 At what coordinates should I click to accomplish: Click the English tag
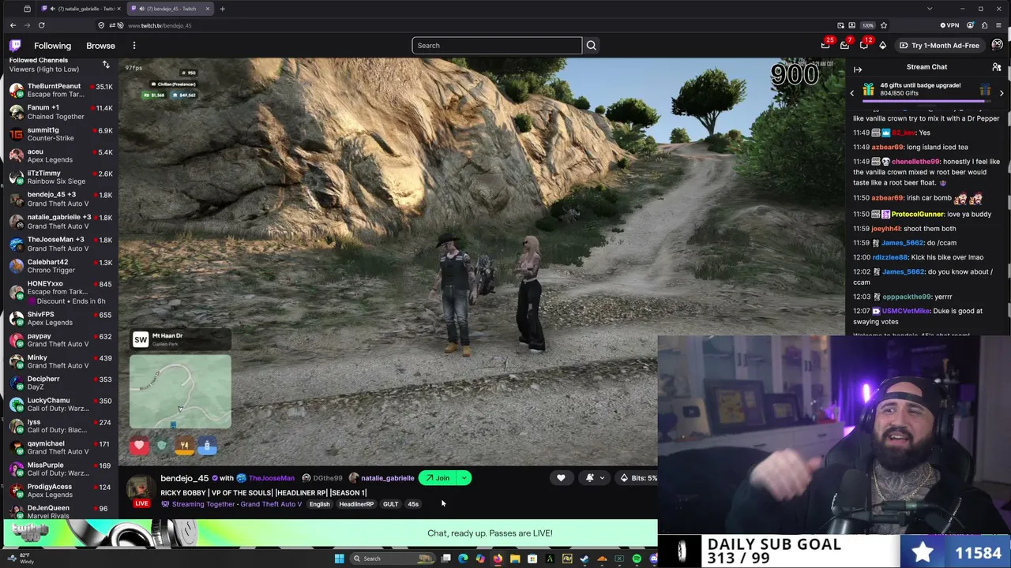319,504
